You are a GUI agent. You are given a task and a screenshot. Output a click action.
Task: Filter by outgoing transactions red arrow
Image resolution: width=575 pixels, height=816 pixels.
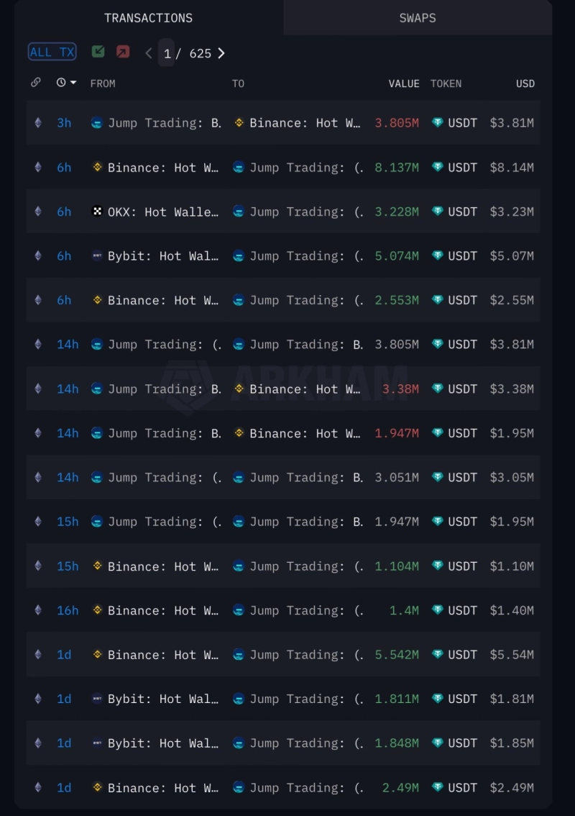(x=123, y=52)
